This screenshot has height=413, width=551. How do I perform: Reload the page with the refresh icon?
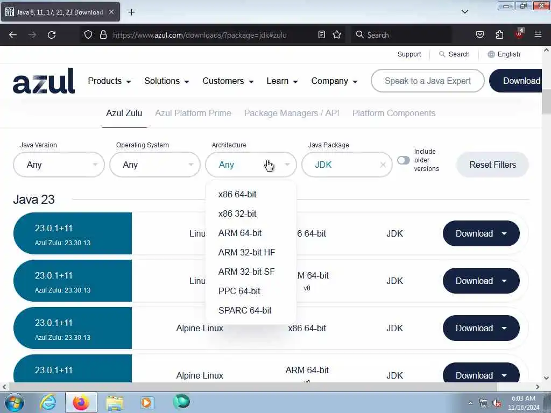pyautogui.click(x=52, y=35)
